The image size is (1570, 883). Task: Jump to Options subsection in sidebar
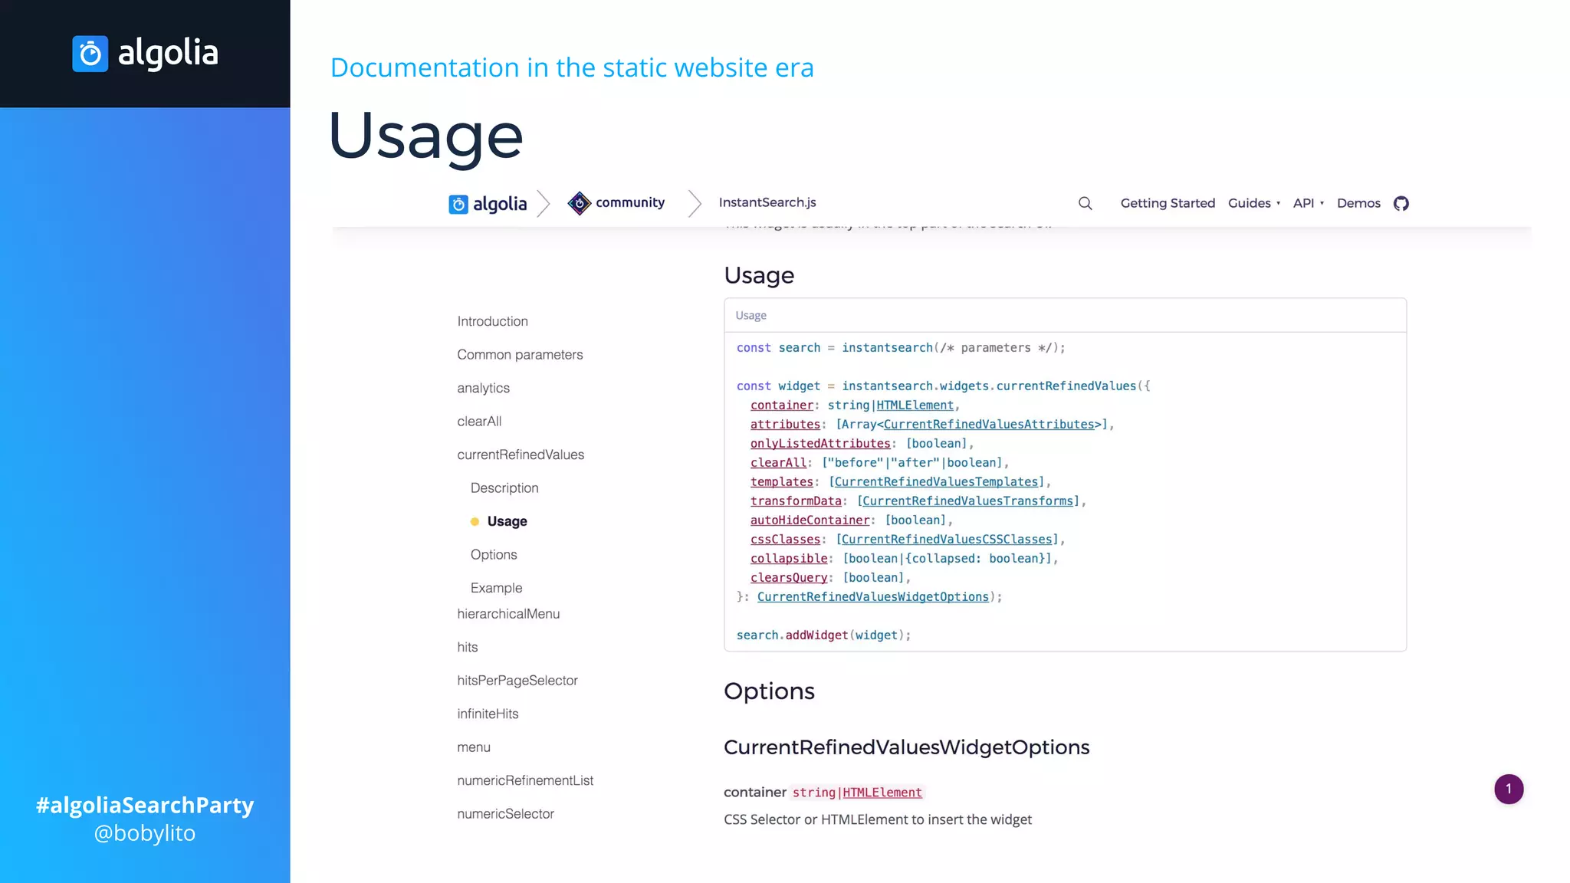[494, 554]
